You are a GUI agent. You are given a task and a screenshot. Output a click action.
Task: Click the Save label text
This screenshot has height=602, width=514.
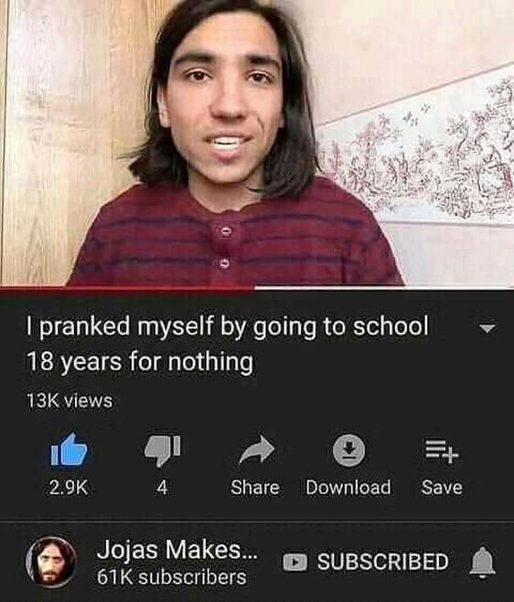[x=442, y=488]
